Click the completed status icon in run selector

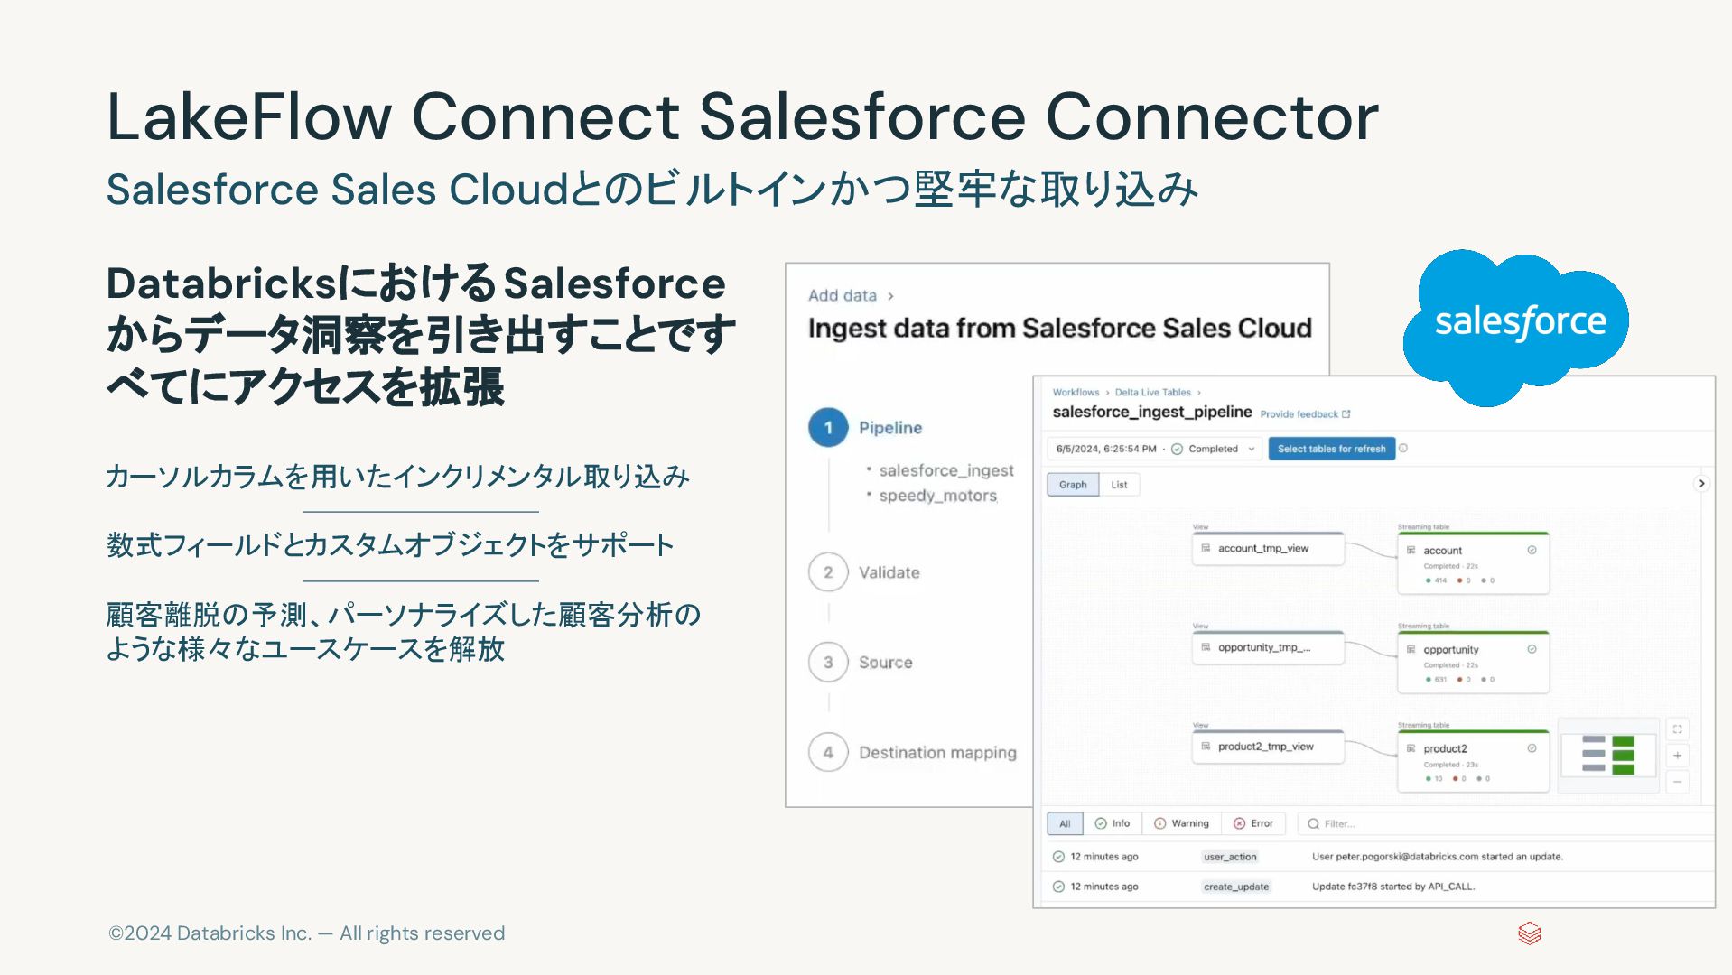[1178, 449]
